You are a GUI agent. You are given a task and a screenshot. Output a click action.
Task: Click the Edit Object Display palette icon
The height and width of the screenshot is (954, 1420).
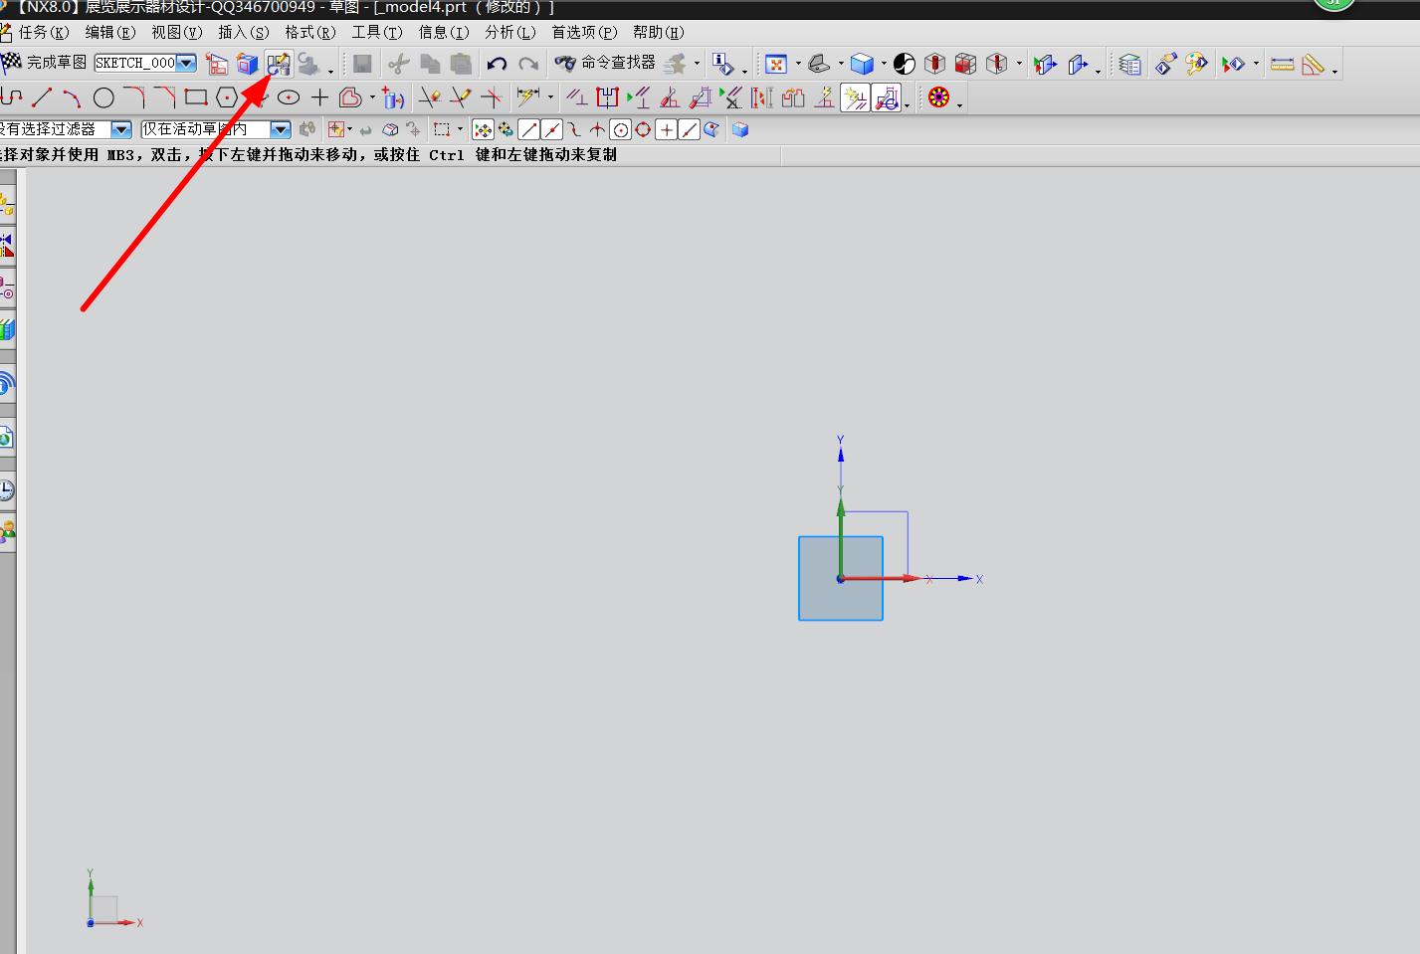(x=1196, y=65)
